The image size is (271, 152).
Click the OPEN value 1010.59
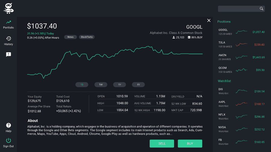(x=122, y=96)
